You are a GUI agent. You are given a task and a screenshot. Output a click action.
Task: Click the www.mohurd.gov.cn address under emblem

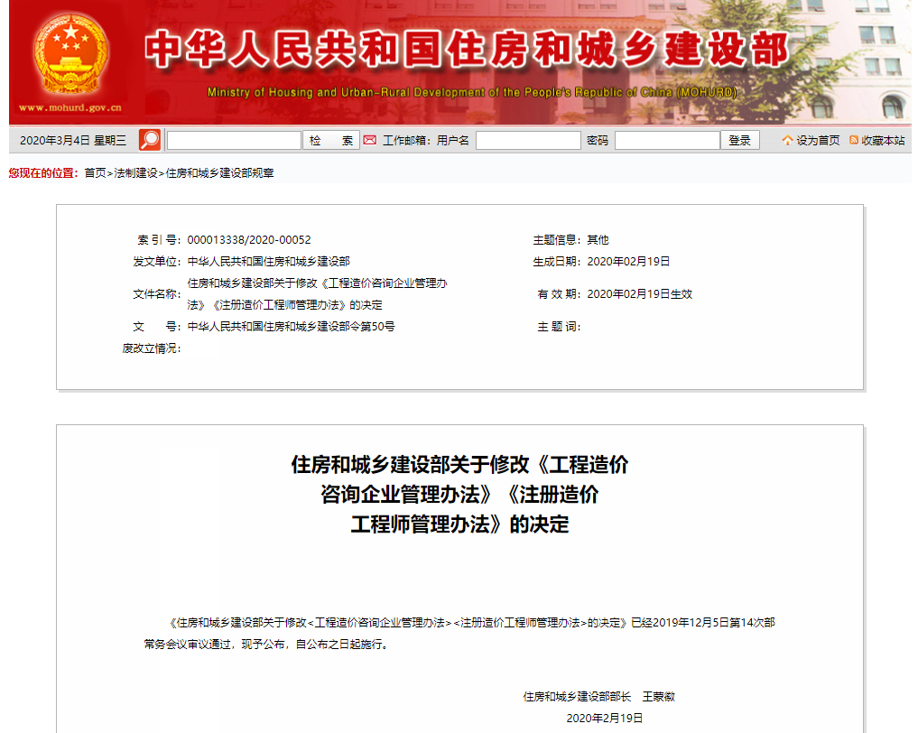tap(70, 107)
